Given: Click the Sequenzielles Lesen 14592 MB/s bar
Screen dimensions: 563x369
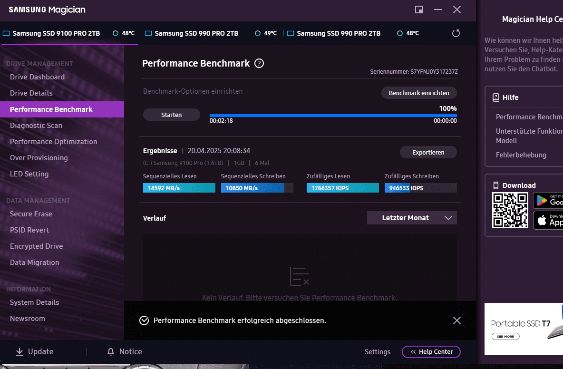Looking at the screenshot, I should pyautogui.click(x=179, y=188).
